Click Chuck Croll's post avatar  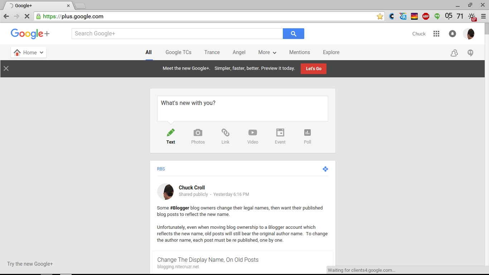pos(165,192)
